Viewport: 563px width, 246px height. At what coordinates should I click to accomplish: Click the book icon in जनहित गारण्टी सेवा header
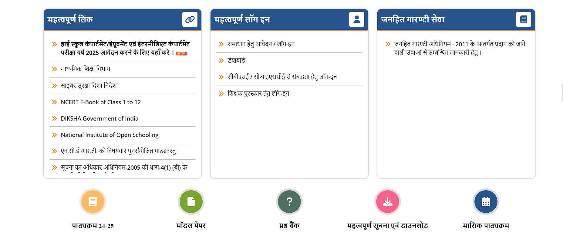(524, 19)
